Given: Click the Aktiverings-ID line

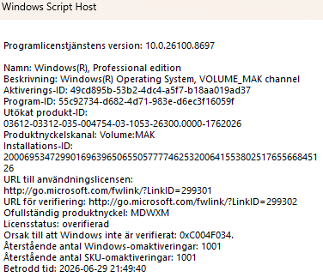Looking at the screenshot, I should tap(127, 90).
